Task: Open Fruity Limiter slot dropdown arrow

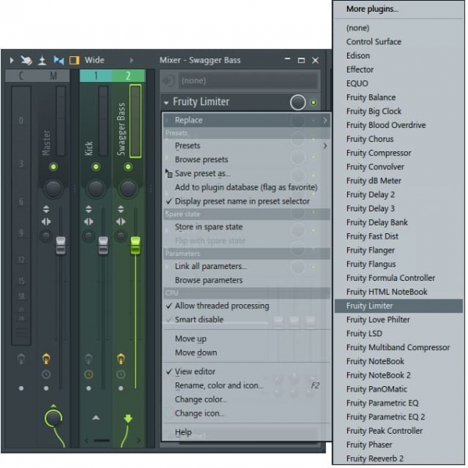Action: click(x=166, y=103)
